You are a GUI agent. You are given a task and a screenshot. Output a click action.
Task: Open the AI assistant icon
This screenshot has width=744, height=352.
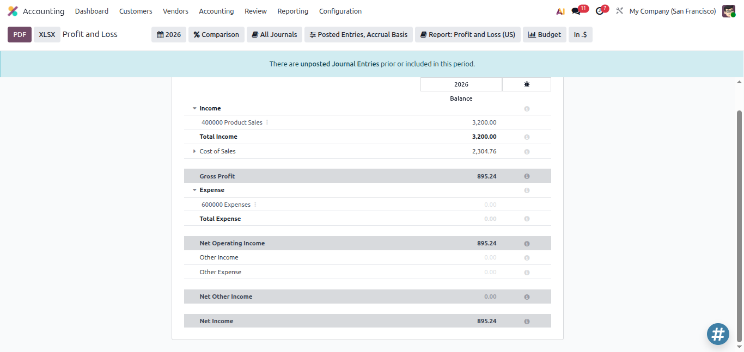(x=560, y=11)
